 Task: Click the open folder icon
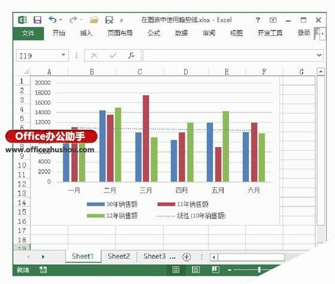[x=94, y=20]
